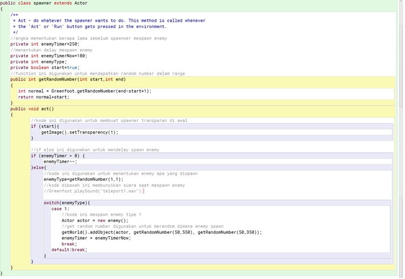405x279 pixels.
Task: Click the comment '//menentukan delay mespawn enemy'
Action: click(x=51, y=50)
